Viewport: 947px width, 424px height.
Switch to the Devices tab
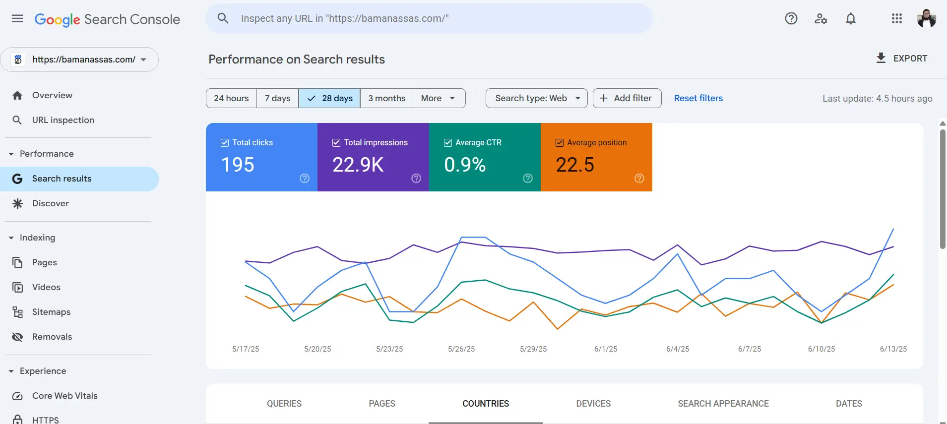(x=593, y=404)
